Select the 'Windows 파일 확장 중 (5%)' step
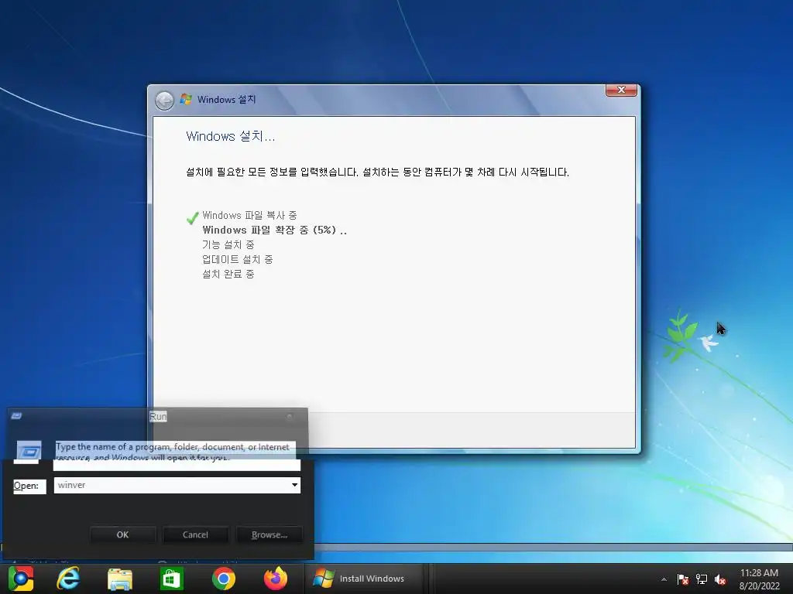793x594 pixels. tap(275, 230)
